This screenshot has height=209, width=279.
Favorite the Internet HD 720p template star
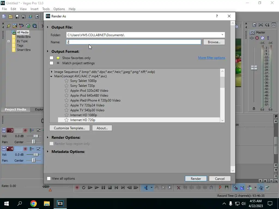pos(66,120)
